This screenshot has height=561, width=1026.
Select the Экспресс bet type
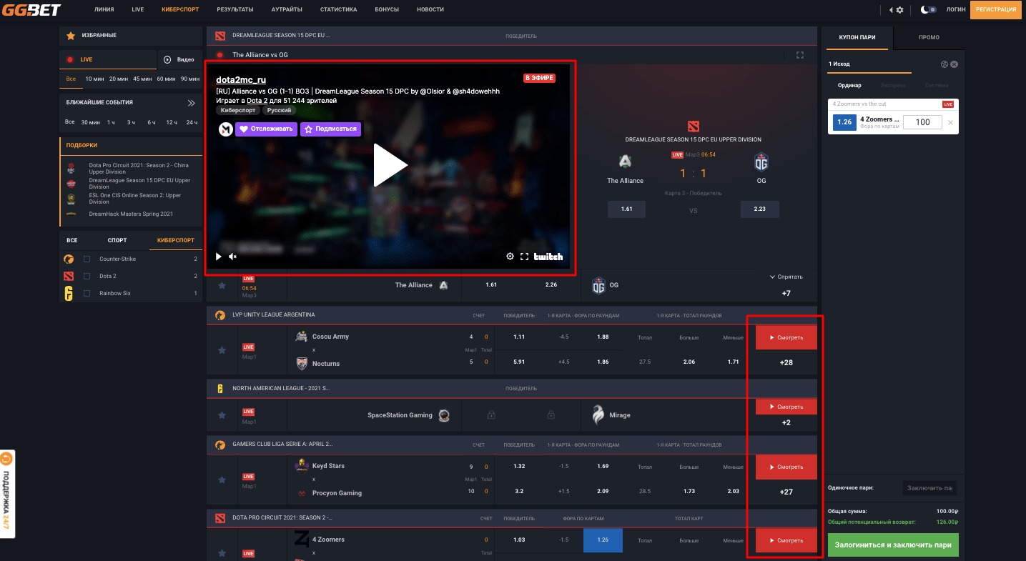(x=893, y=86)
